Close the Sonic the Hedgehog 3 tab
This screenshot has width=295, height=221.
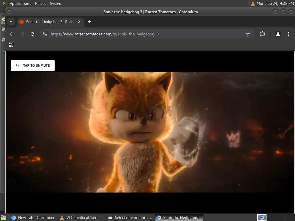pos(79,22)
